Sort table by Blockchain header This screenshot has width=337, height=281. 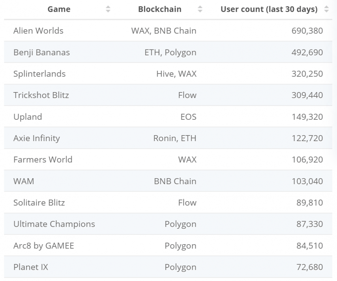[159, 9]
